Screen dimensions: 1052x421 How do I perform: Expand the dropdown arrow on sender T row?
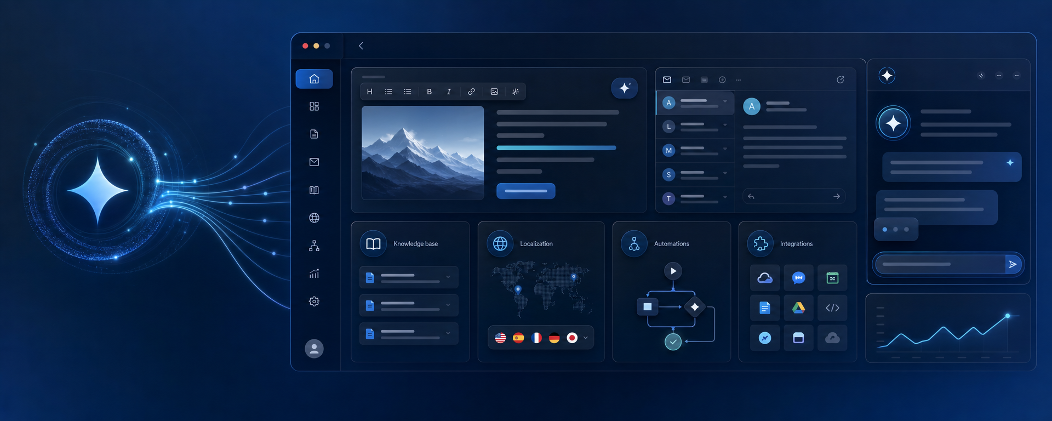pyautogui.click(x=725, y=197)
